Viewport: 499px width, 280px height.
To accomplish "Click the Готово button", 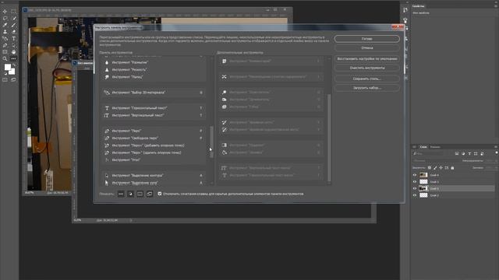I will point(367,39).
